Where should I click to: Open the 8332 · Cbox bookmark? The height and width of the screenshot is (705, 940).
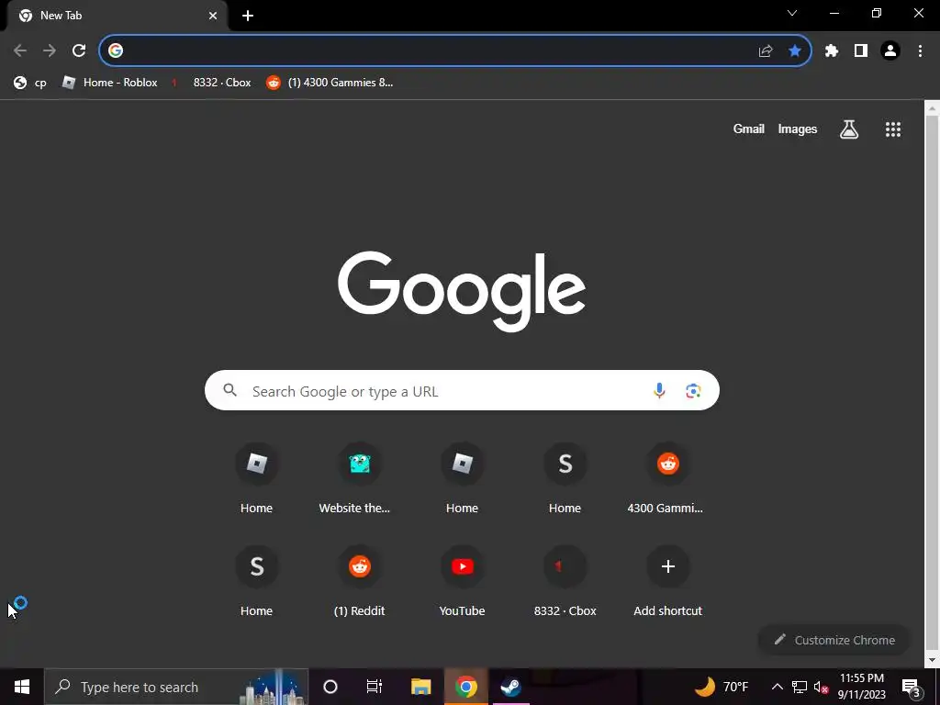pyautogui.click(x=210, y=83)
